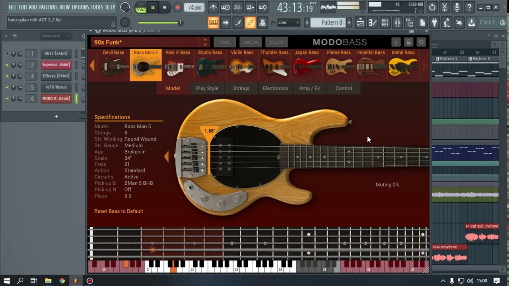The width and height of the screenshot is (509, 286).
Task: Open the Mixer view icon
Action: coord(397,23)
